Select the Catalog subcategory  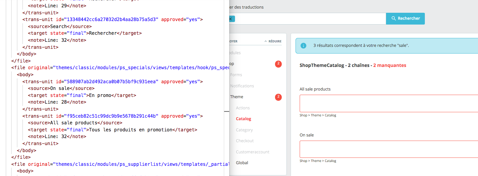244,119
